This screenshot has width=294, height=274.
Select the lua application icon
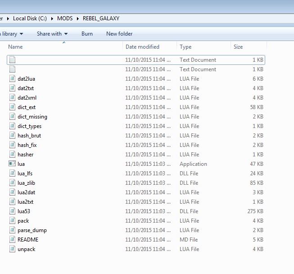pyautogui.click(x=12, y=164)
